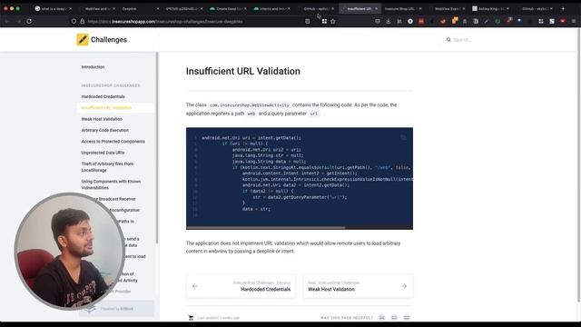Screen dimensions: 581x327
Task: Open Access to Protected Components challenge
Action: pos(113,142)
